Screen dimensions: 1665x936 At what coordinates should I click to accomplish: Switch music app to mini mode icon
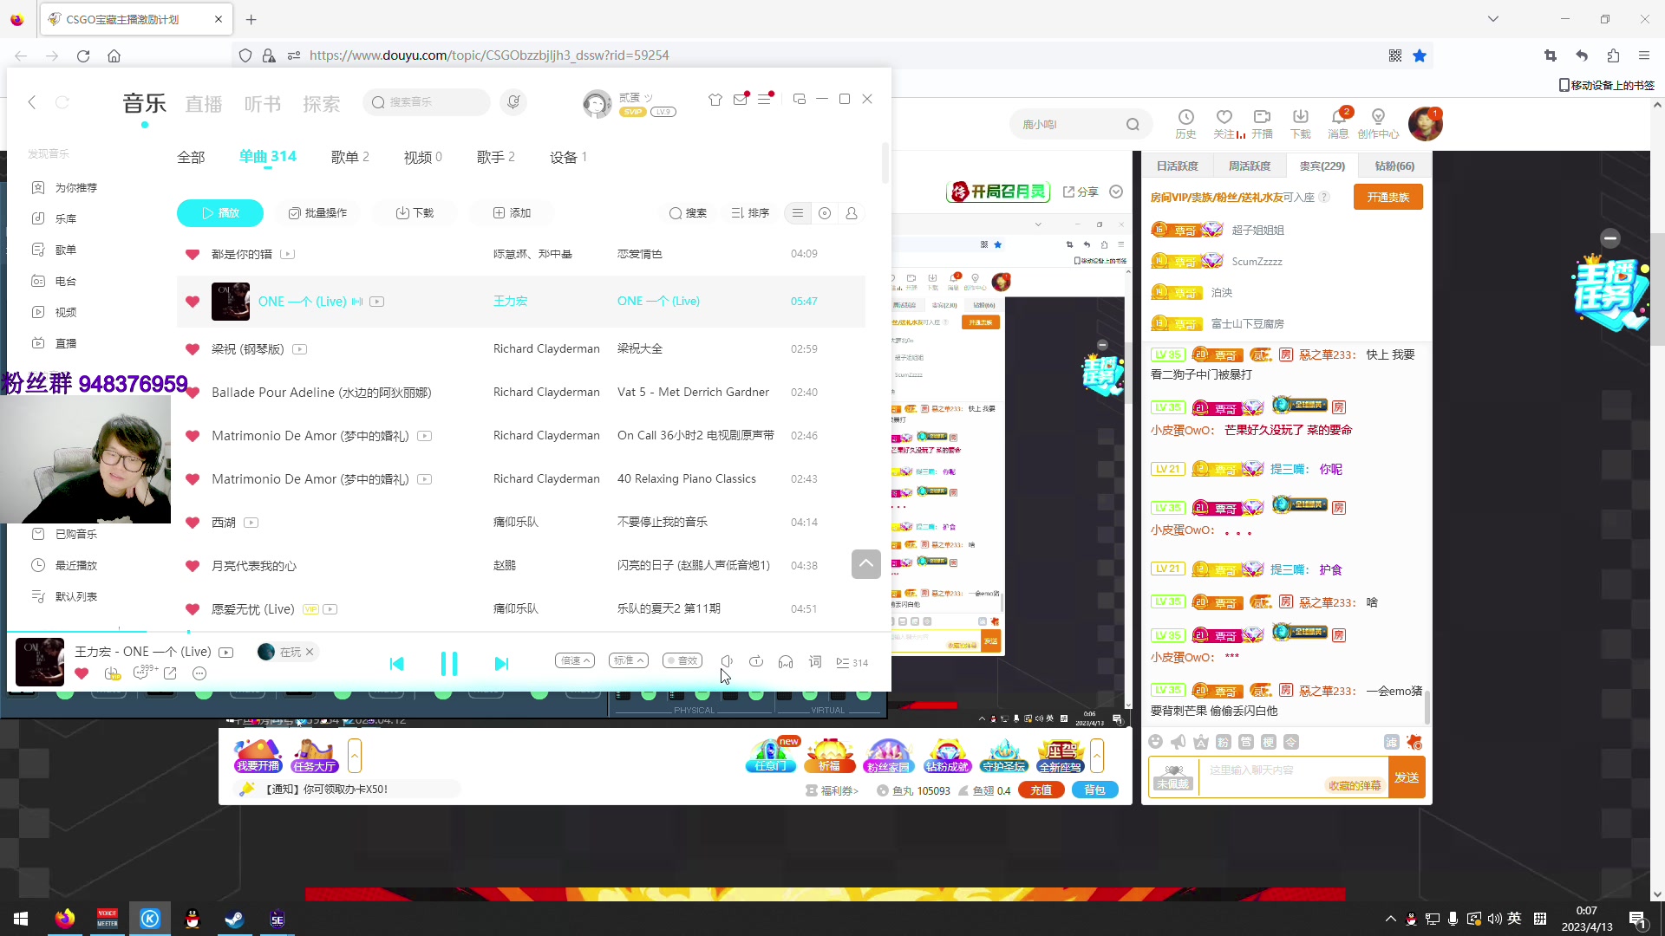pos(800,100)
